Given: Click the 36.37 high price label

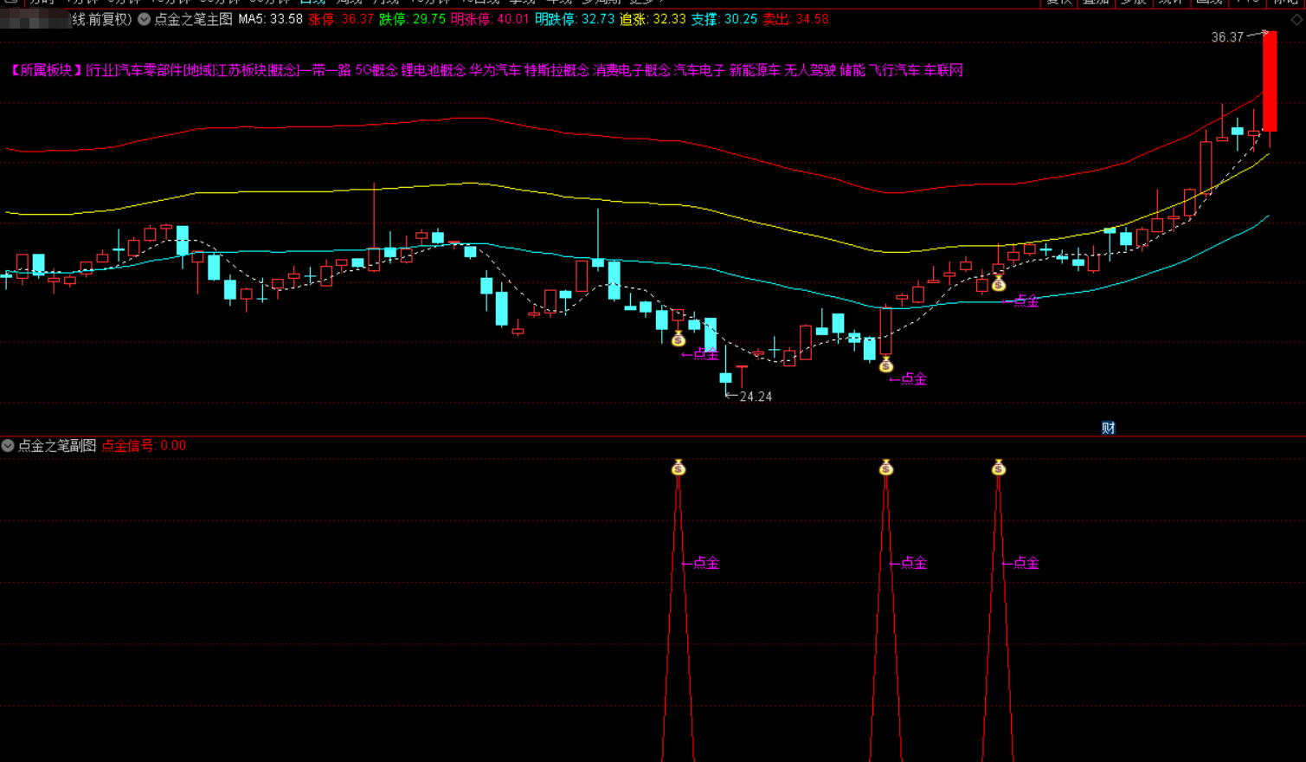Looking at the screenshot, I should pyautogui.click(x=1227, y=37).
